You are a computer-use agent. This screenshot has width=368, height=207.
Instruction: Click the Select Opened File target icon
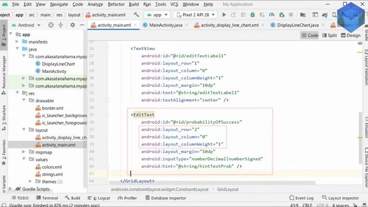point(51,25)
